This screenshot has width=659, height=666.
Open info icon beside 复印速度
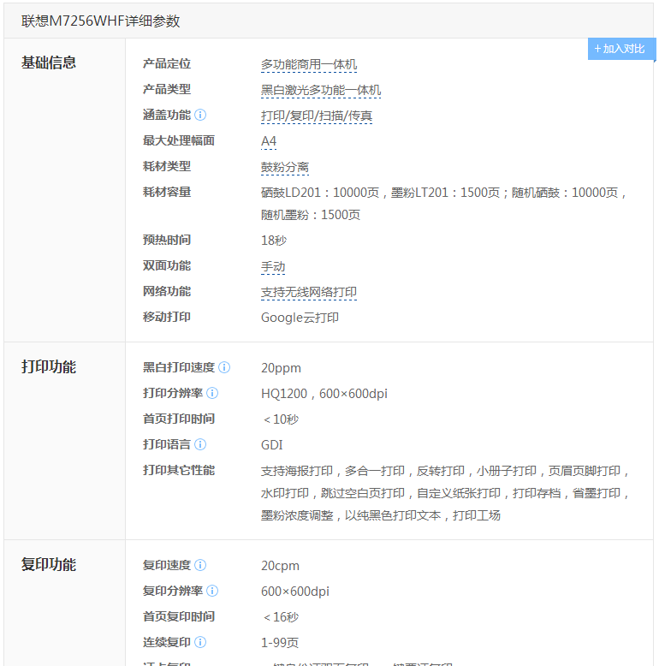(x=200, y=565)
